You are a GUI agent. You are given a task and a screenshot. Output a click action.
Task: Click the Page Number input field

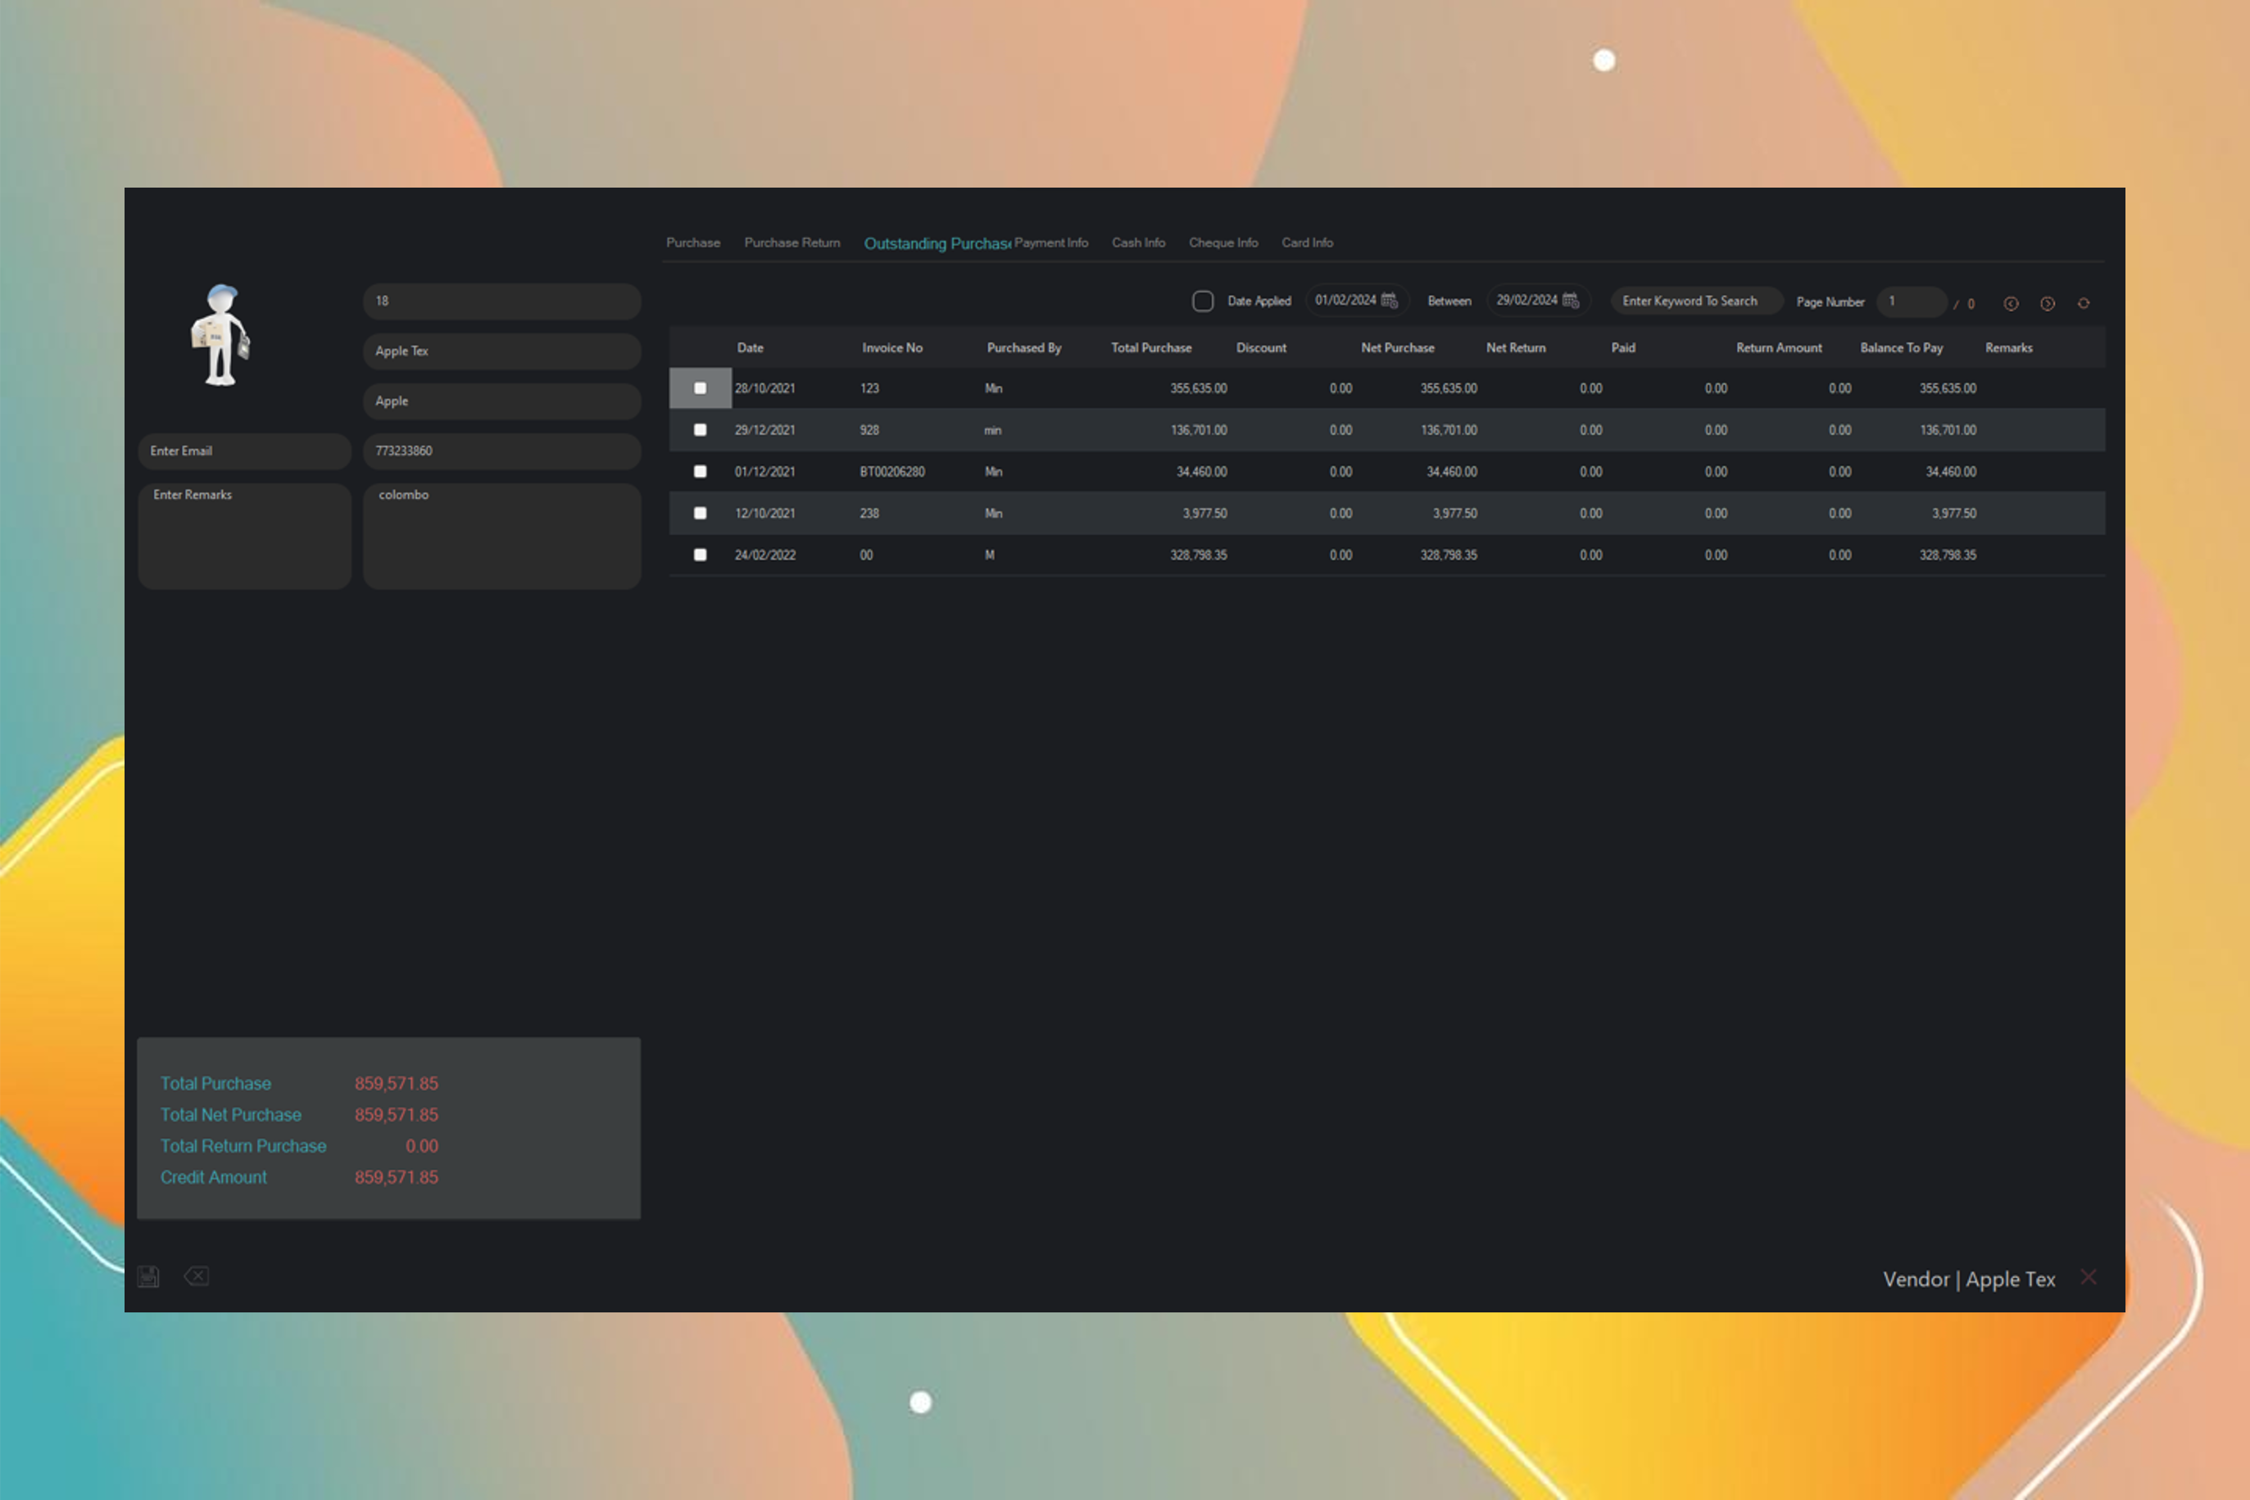[x=1912, y=301]
